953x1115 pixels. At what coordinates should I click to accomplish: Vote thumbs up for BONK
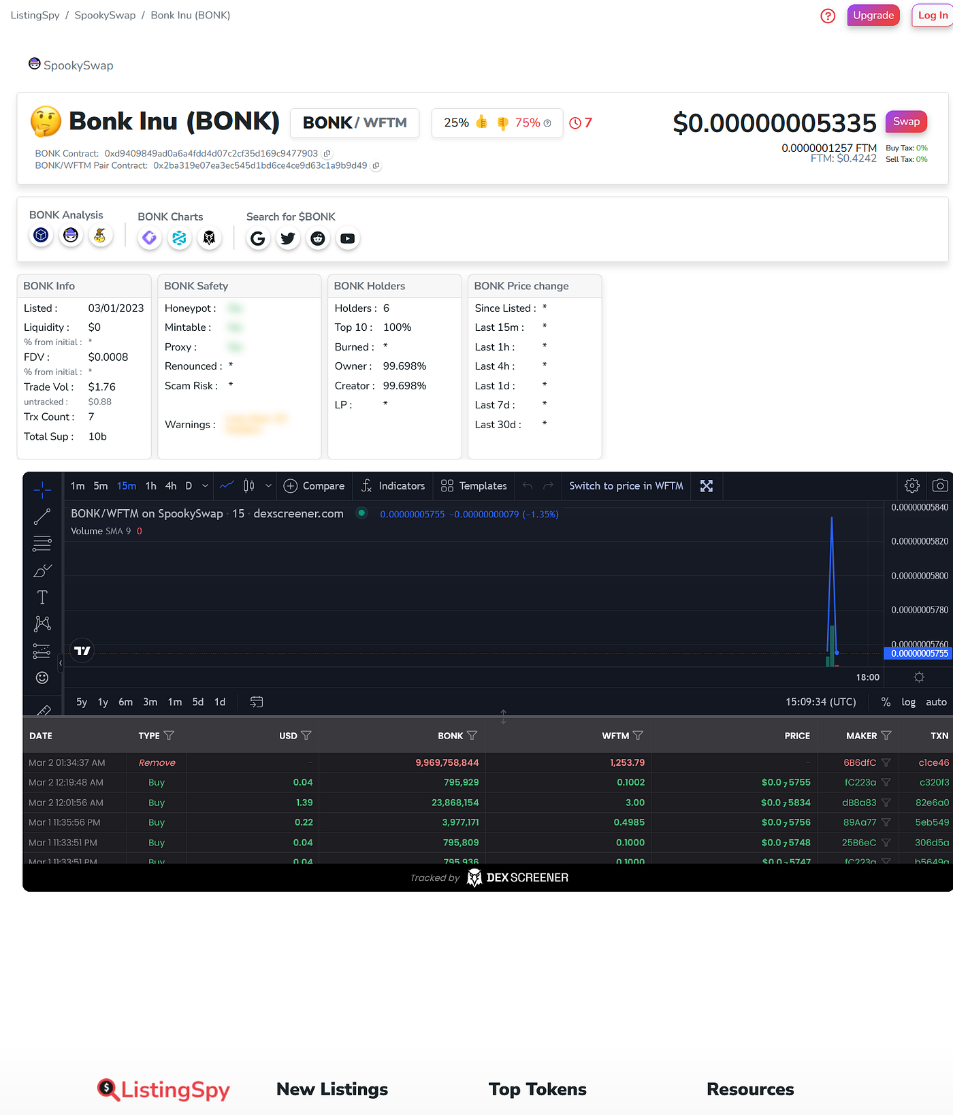pyautogui.click(x=482, y=123)
